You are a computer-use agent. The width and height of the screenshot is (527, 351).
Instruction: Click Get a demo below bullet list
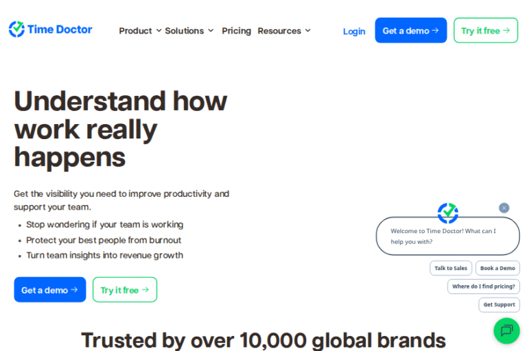click(49, 290)
